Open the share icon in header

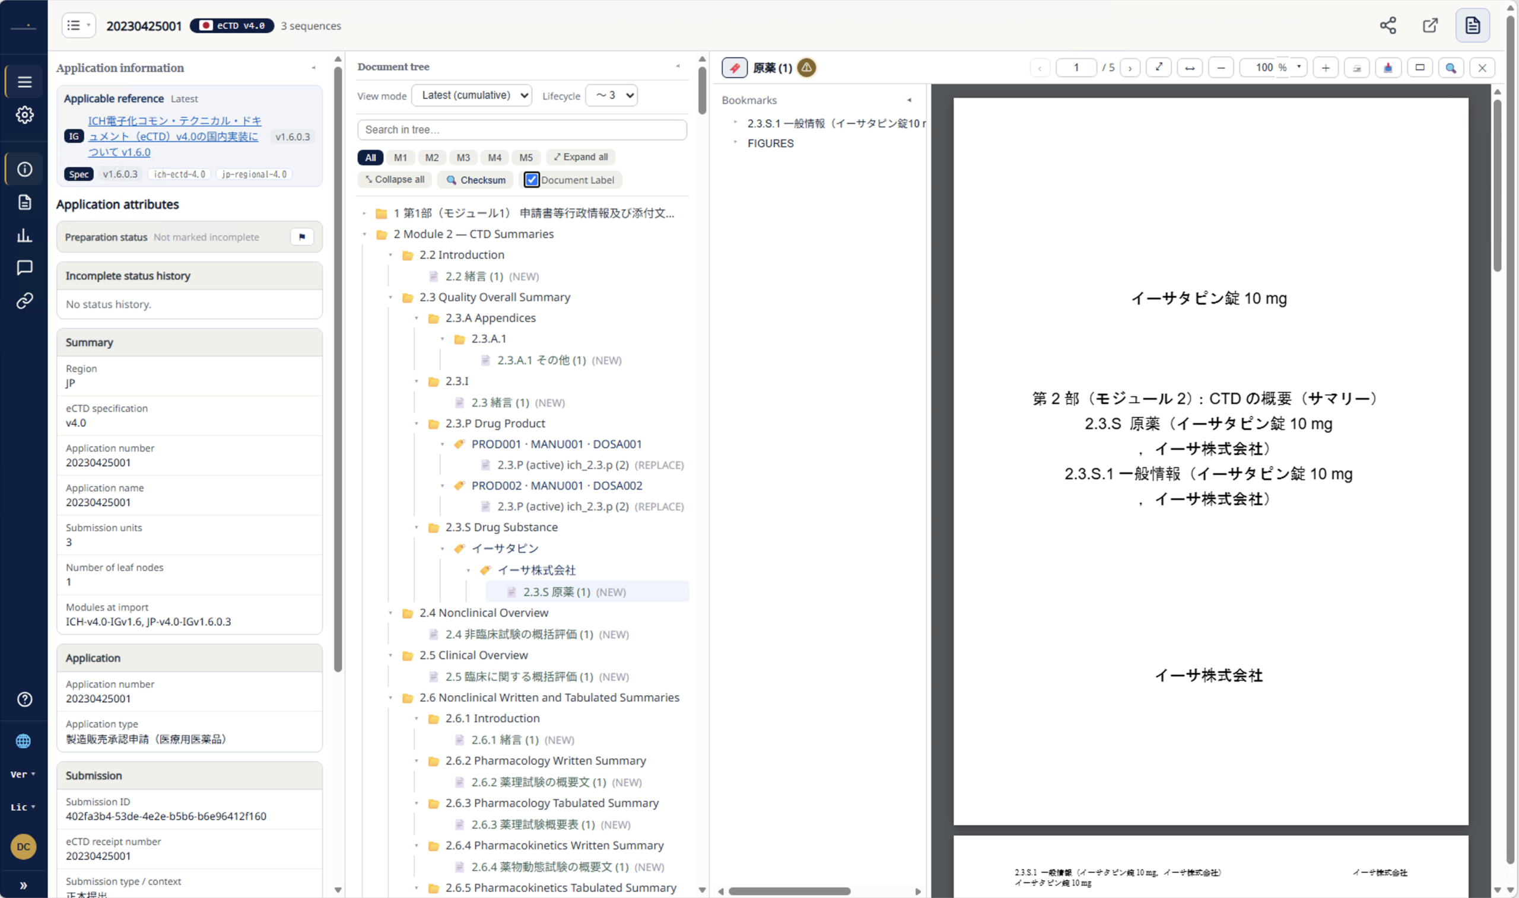[1387, 26]
